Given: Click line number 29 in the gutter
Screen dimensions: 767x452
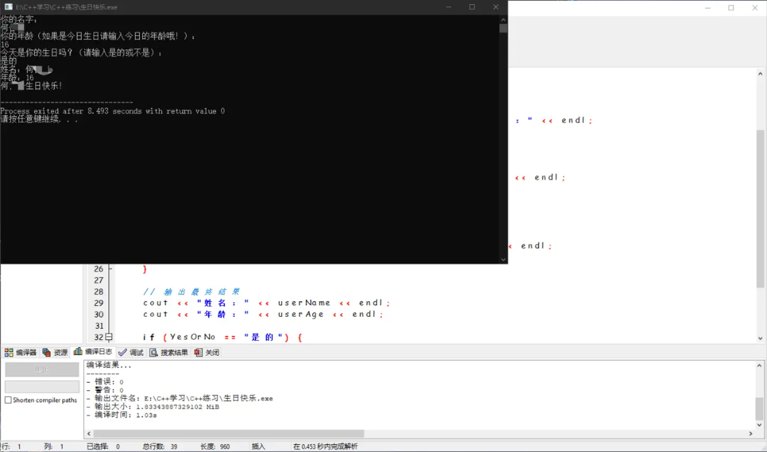Looking at the screenshot, I should tap(99, 303).
